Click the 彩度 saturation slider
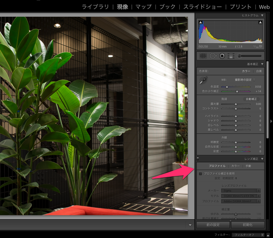 point(236,152)
